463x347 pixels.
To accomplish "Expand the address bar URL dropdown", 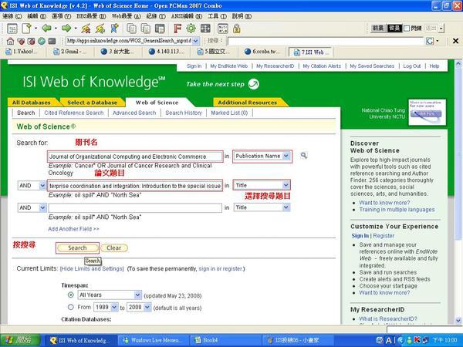I will coord(195,41).
